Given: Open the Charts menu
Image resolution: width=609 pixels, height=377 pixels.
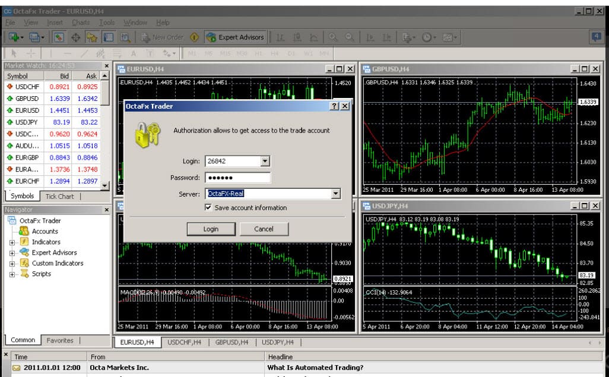Looking at the screenshot, I should pyautogui.click(x=81, y=23).
